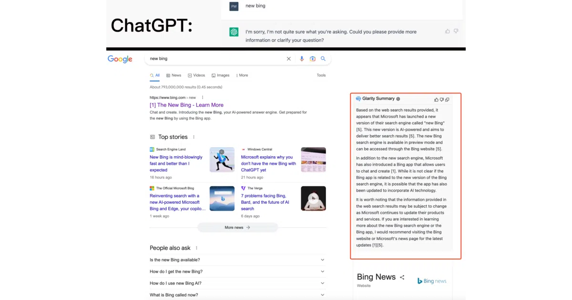Open 'Reinventing search with a new AI-powered' story
This screenshot has height=300, width=572.
point(177,202)
